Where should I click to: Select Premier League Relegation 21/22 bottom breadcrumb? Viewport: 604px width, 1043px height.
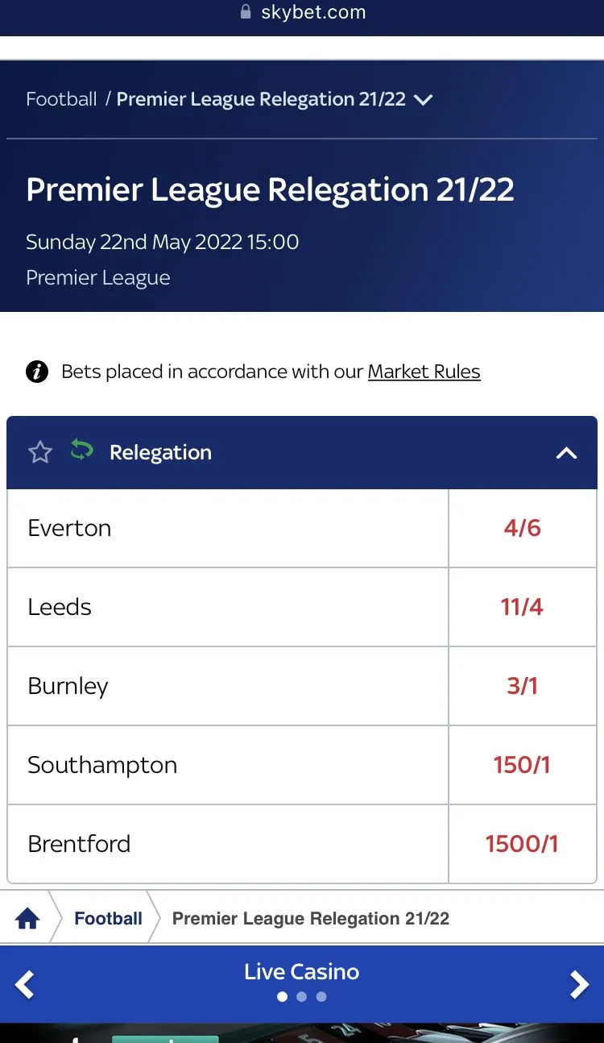[x=311, y=919]
